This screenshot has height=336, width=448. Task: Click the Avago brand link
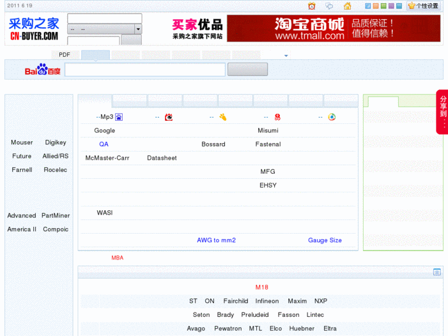coord(196,329)
